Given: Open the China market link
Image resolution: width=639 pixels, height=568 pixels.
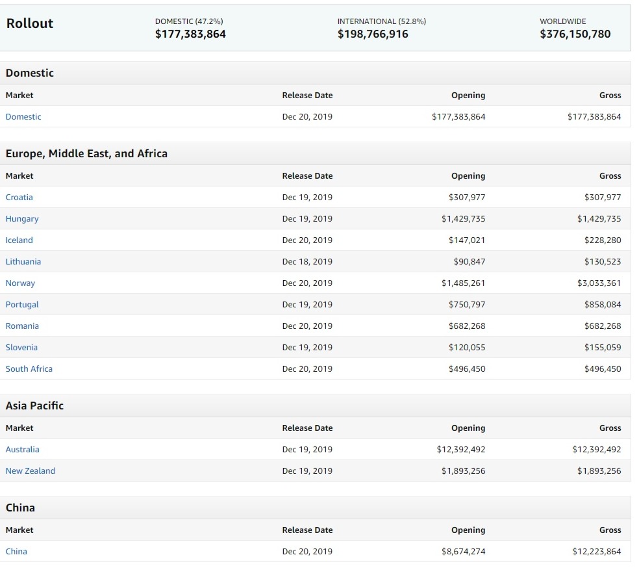Looking at the screenshot, I should pos(16,552).
